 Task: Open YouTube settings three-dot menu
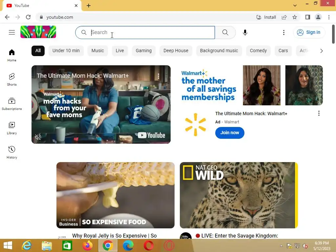tap(284, 32)
